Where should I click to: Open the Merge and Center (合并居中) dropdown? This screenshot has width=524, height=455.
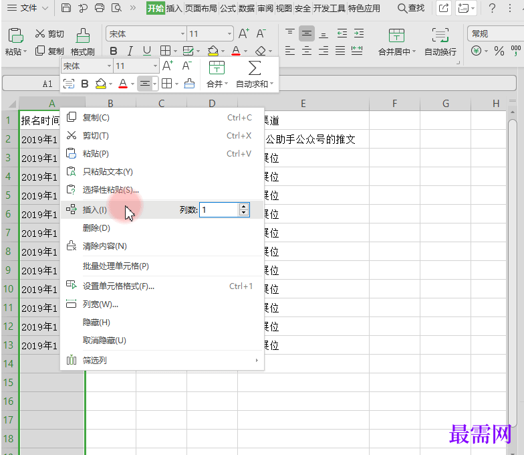pyautogui.click(x=414, y=52)
